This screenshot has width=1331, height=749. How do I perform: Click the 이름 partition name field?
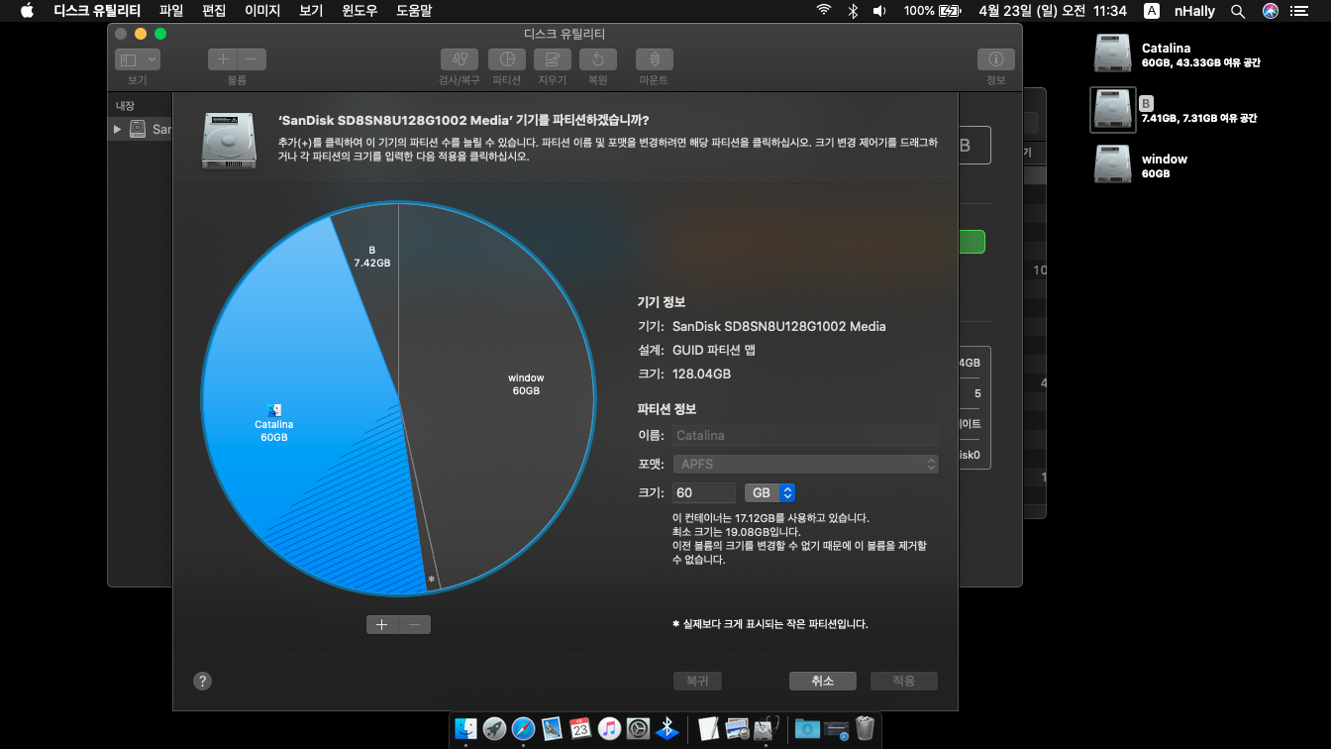coord(805,435)
